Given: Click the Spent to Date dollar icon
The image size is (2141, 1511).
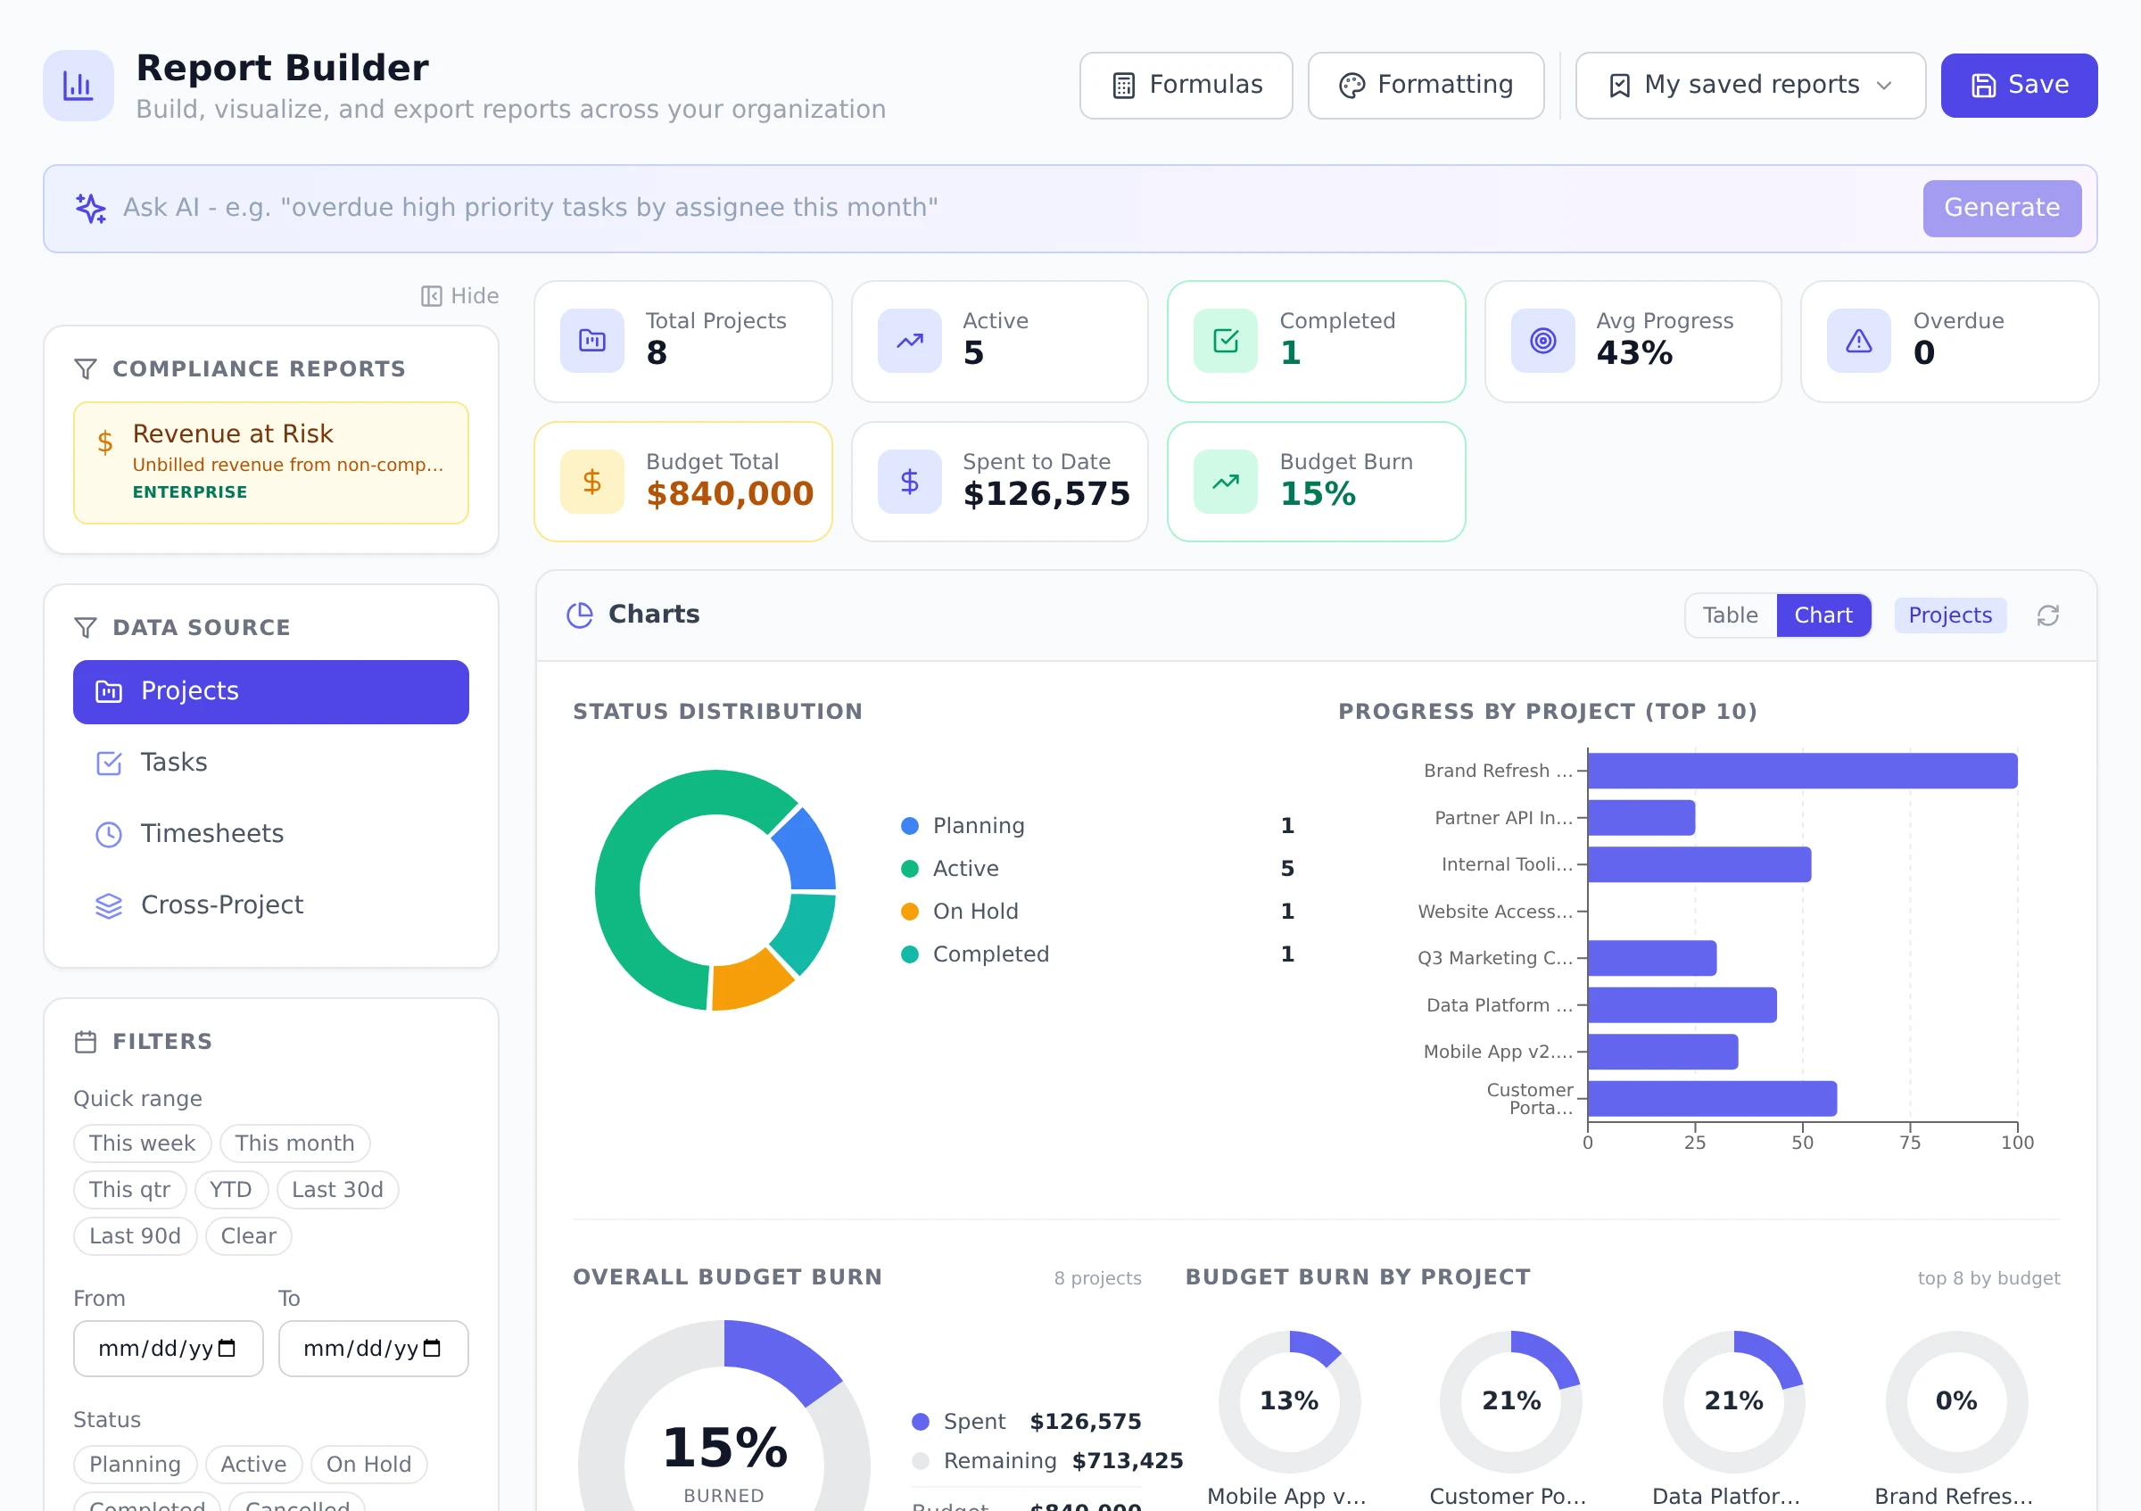Looking at the screenshot, I should [x=909, y=482].
